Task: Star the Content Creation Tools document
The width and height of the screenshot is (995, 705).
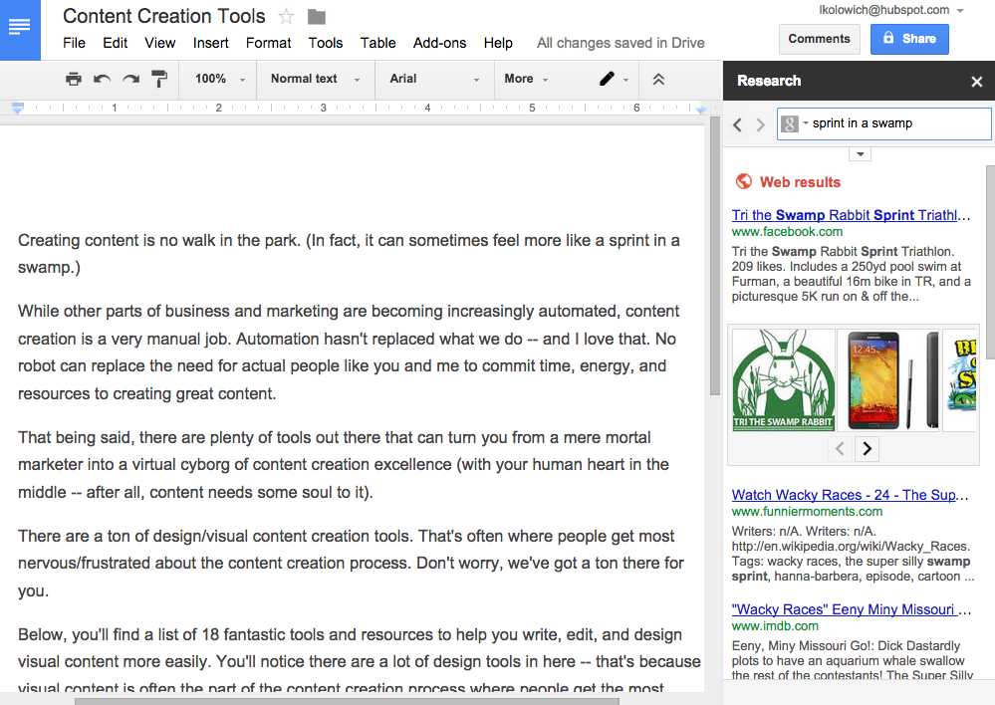Action: pos(287,17)
